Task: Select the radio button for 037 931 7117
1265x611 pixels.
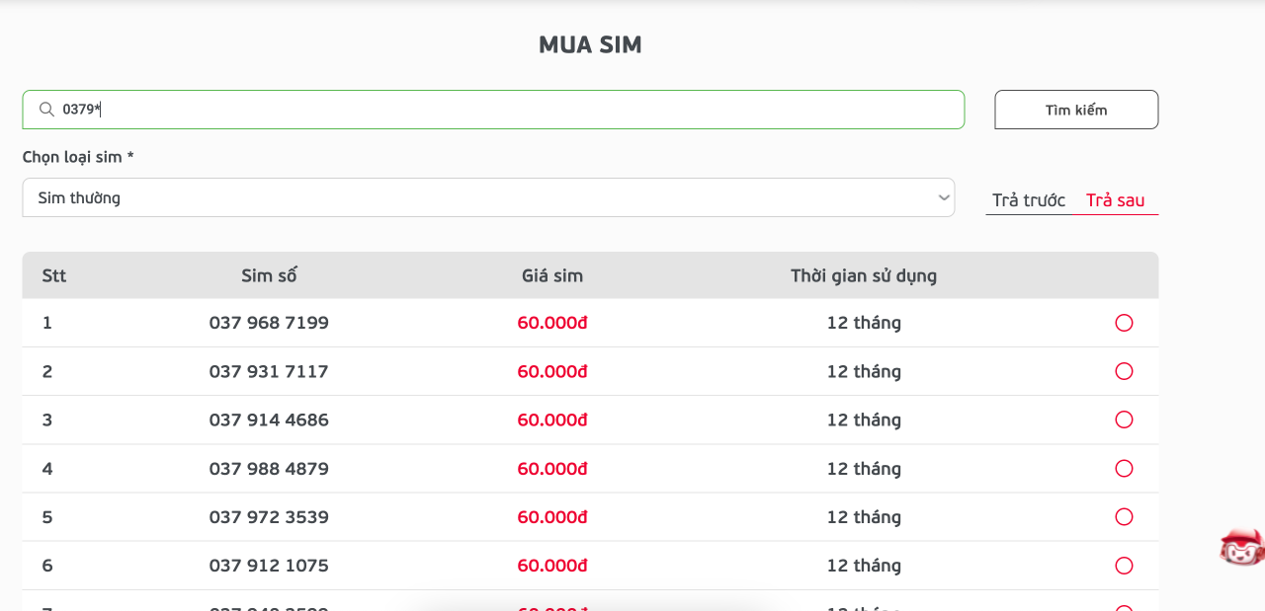Action: coord(1124,371)
